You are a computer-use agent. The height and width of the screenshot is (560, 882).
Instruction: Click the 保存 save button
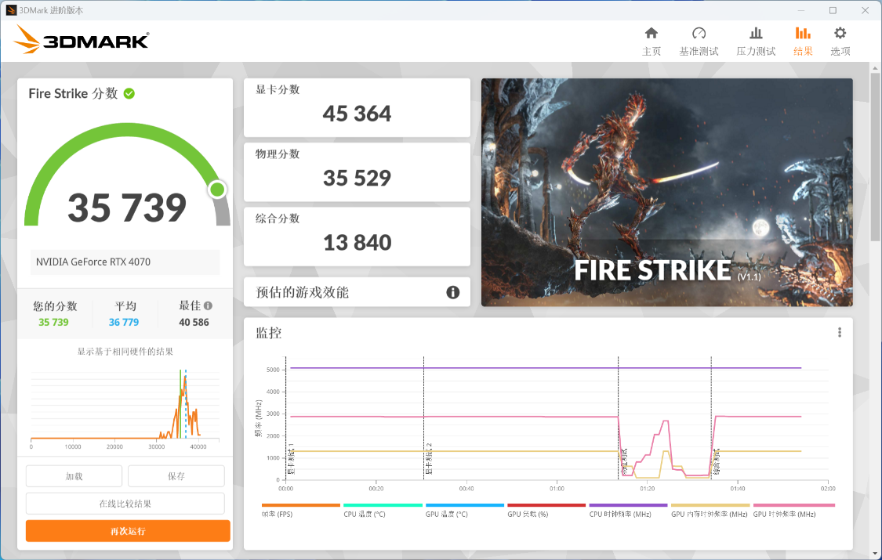click(x=176, y=475)
